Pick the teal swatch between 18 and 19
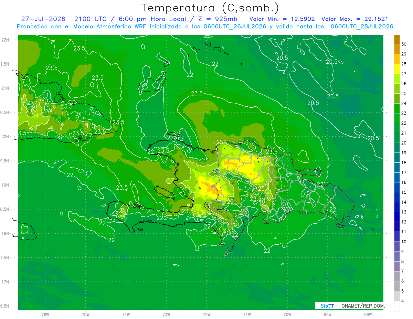413x319 pixels. [397, 158]
